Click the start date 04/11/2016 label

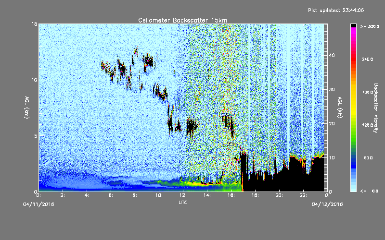click(x=38, y=204)
